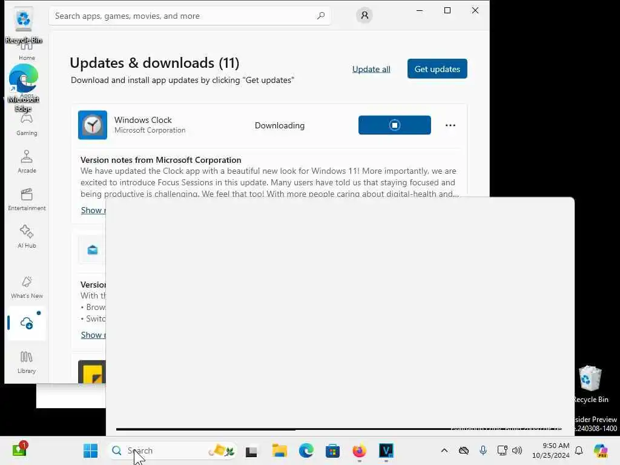Open File Explorer from taskbar
This screenshot has width=620, height=465.
[x=279, y=450]
